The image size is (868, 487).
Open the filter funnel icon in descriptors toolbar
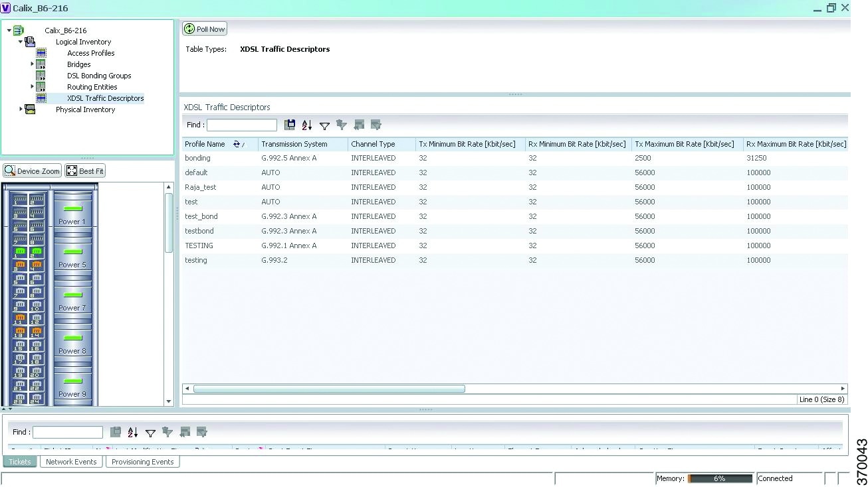324,125
